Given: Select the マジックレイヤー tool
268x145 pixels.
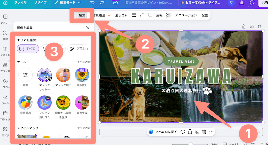Looking at the screenshot, I should click(x=44, y=79).
